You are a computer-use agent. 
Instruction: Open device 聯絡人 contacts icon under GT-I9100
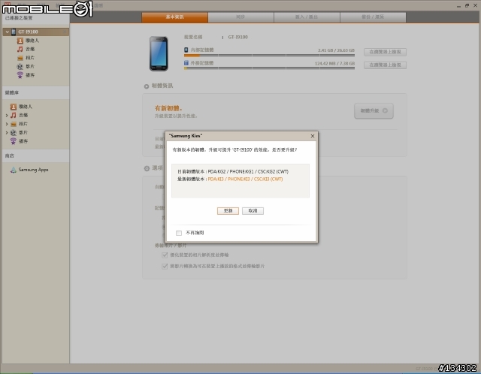pos(20,41)
